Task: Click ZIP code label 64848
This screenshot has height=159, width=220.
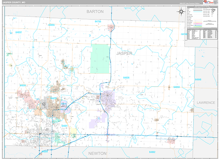Action: point(198,79)
